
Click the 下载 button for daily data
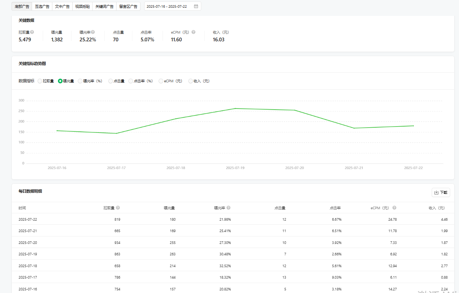point(441,192)
